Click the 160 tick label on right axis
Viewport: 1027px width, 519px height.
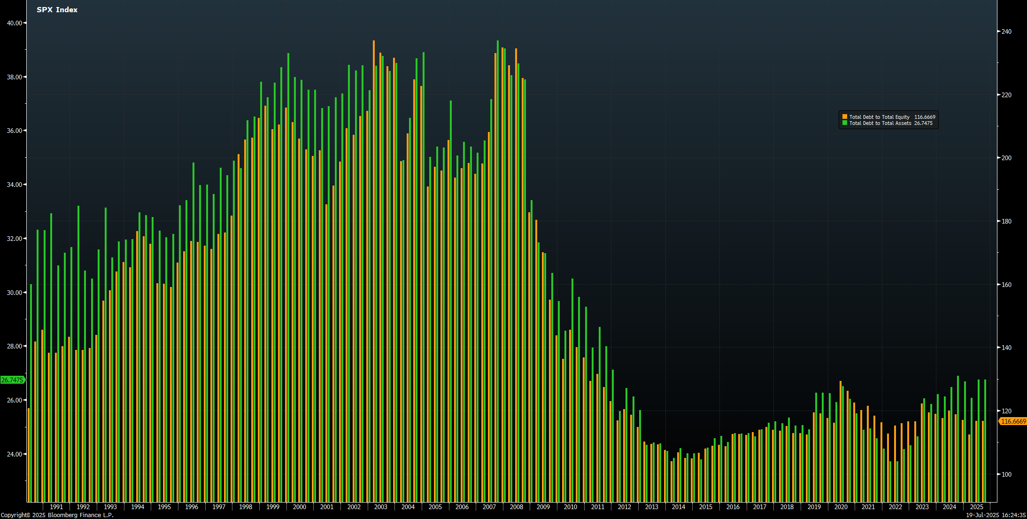(1006, 285)
